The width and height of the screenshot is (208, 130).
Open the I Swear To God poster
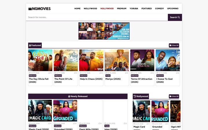(168, 60)
